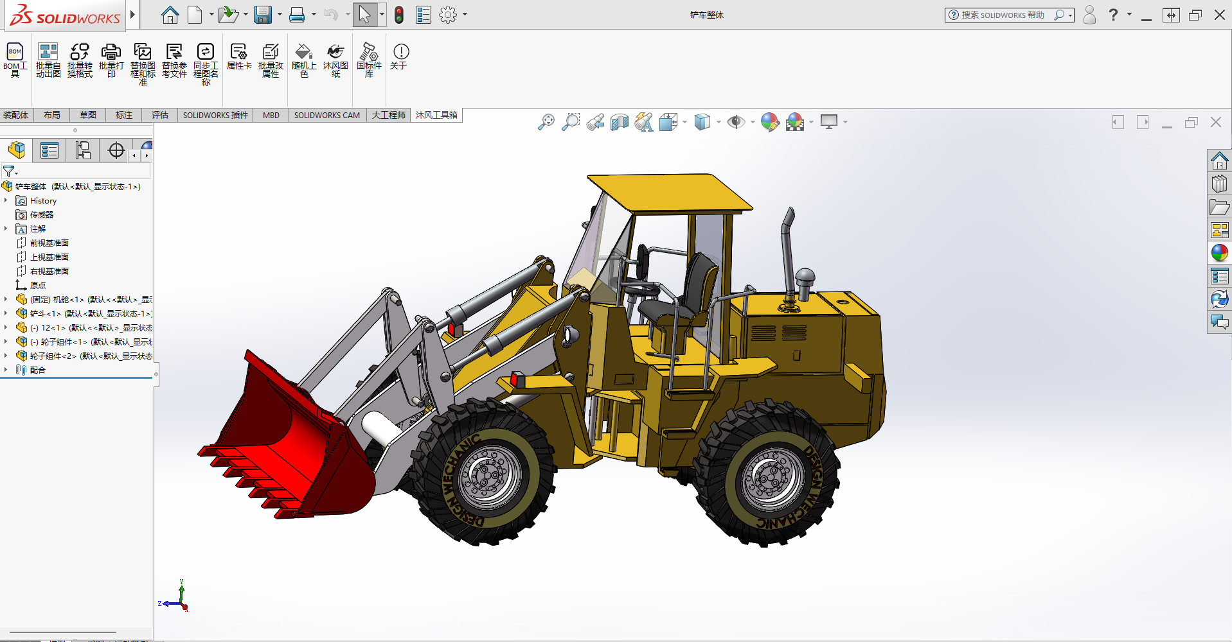This screenshot has height=642, width=1232.
Task: Toggle the selection arrow tool
Action: point(364,15)
